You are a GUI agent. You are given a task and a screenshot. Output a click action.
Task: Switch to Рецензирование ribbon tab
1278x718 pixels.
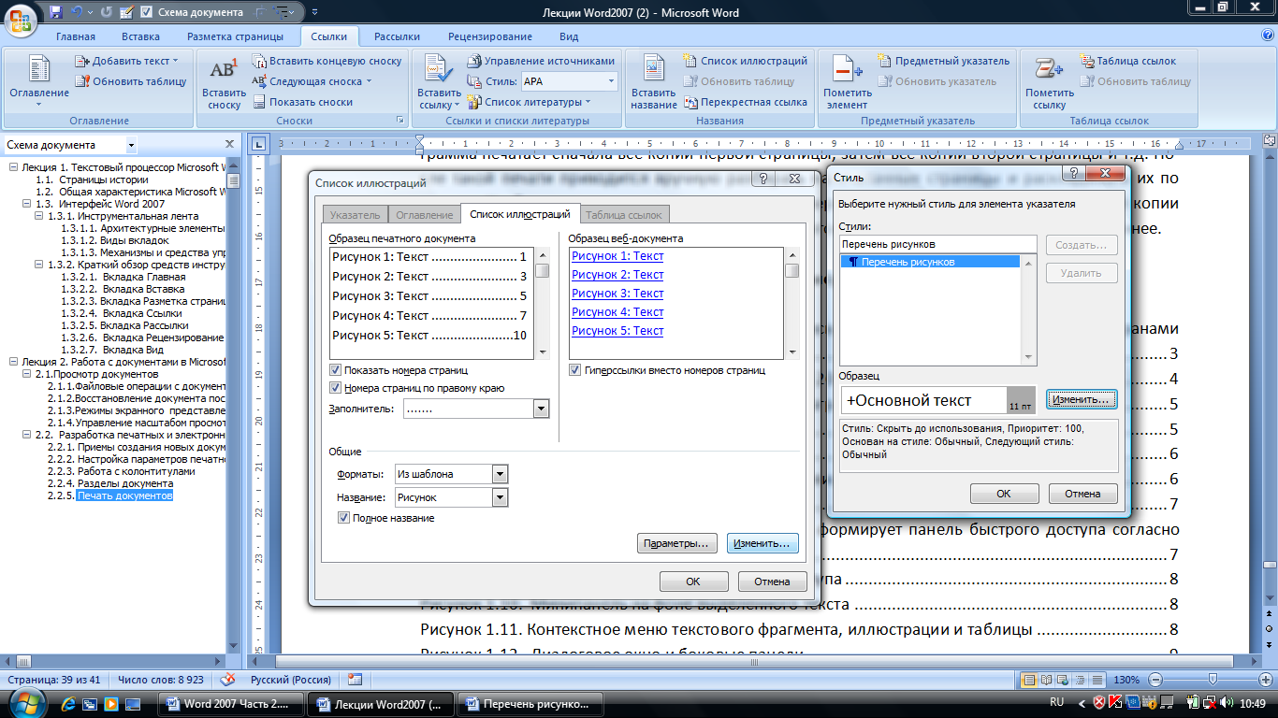coord(490,36)
